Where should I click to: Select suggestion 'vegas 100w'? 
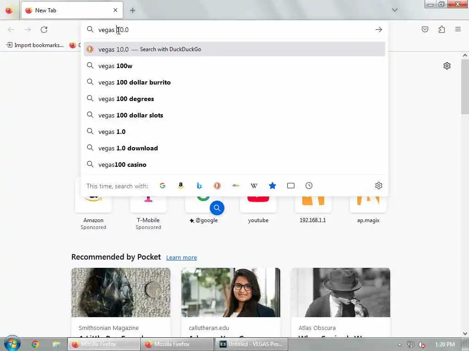pyautogui.click(x=234, y=66)
